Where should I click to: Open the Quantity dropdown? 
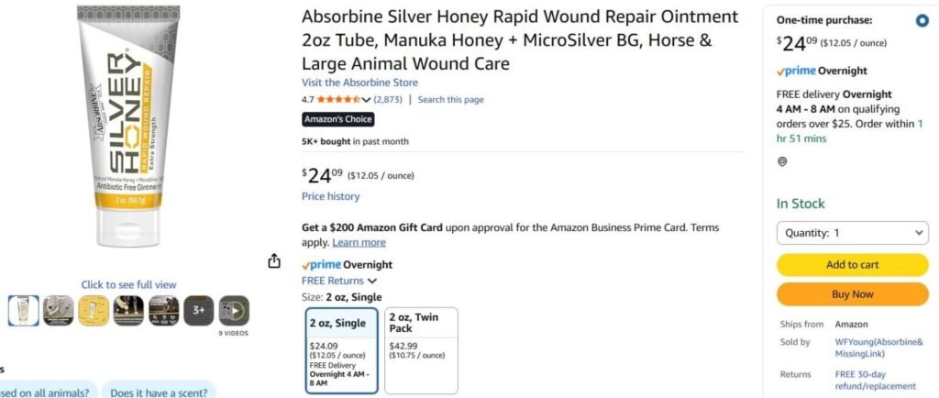click(x=852, y=233)
